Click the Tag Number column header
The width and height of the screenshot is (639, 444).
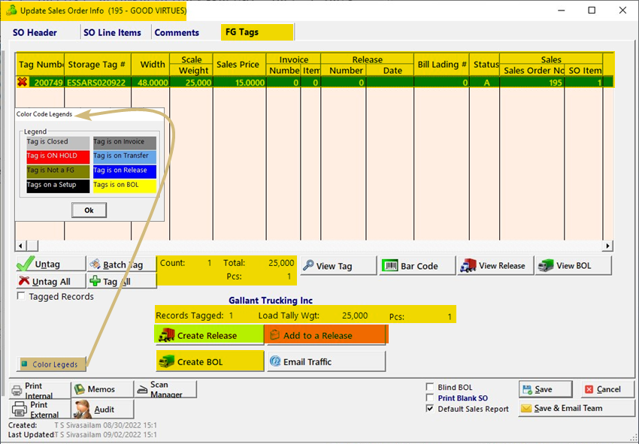(41, 65)
